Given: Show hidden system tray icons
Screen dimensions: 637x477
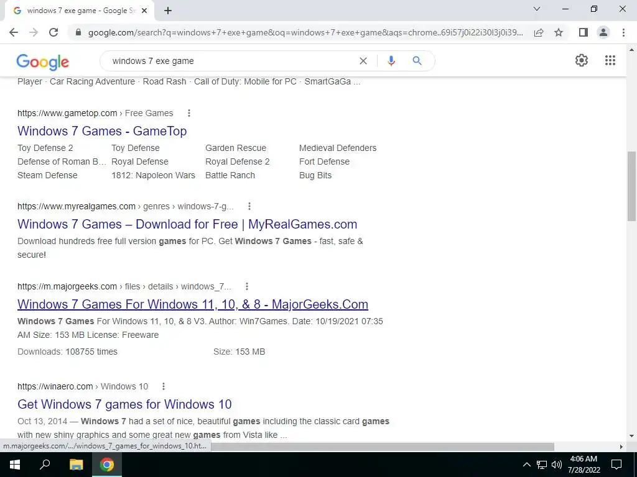Looking at the screenshot, I should click(526, 465).
